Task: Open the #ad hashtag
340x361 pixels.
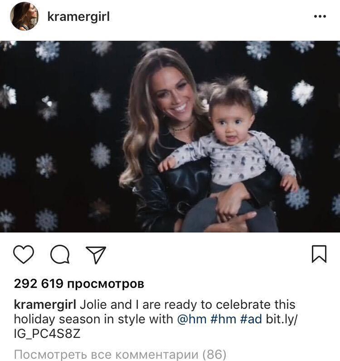Action: pos(251,319)
